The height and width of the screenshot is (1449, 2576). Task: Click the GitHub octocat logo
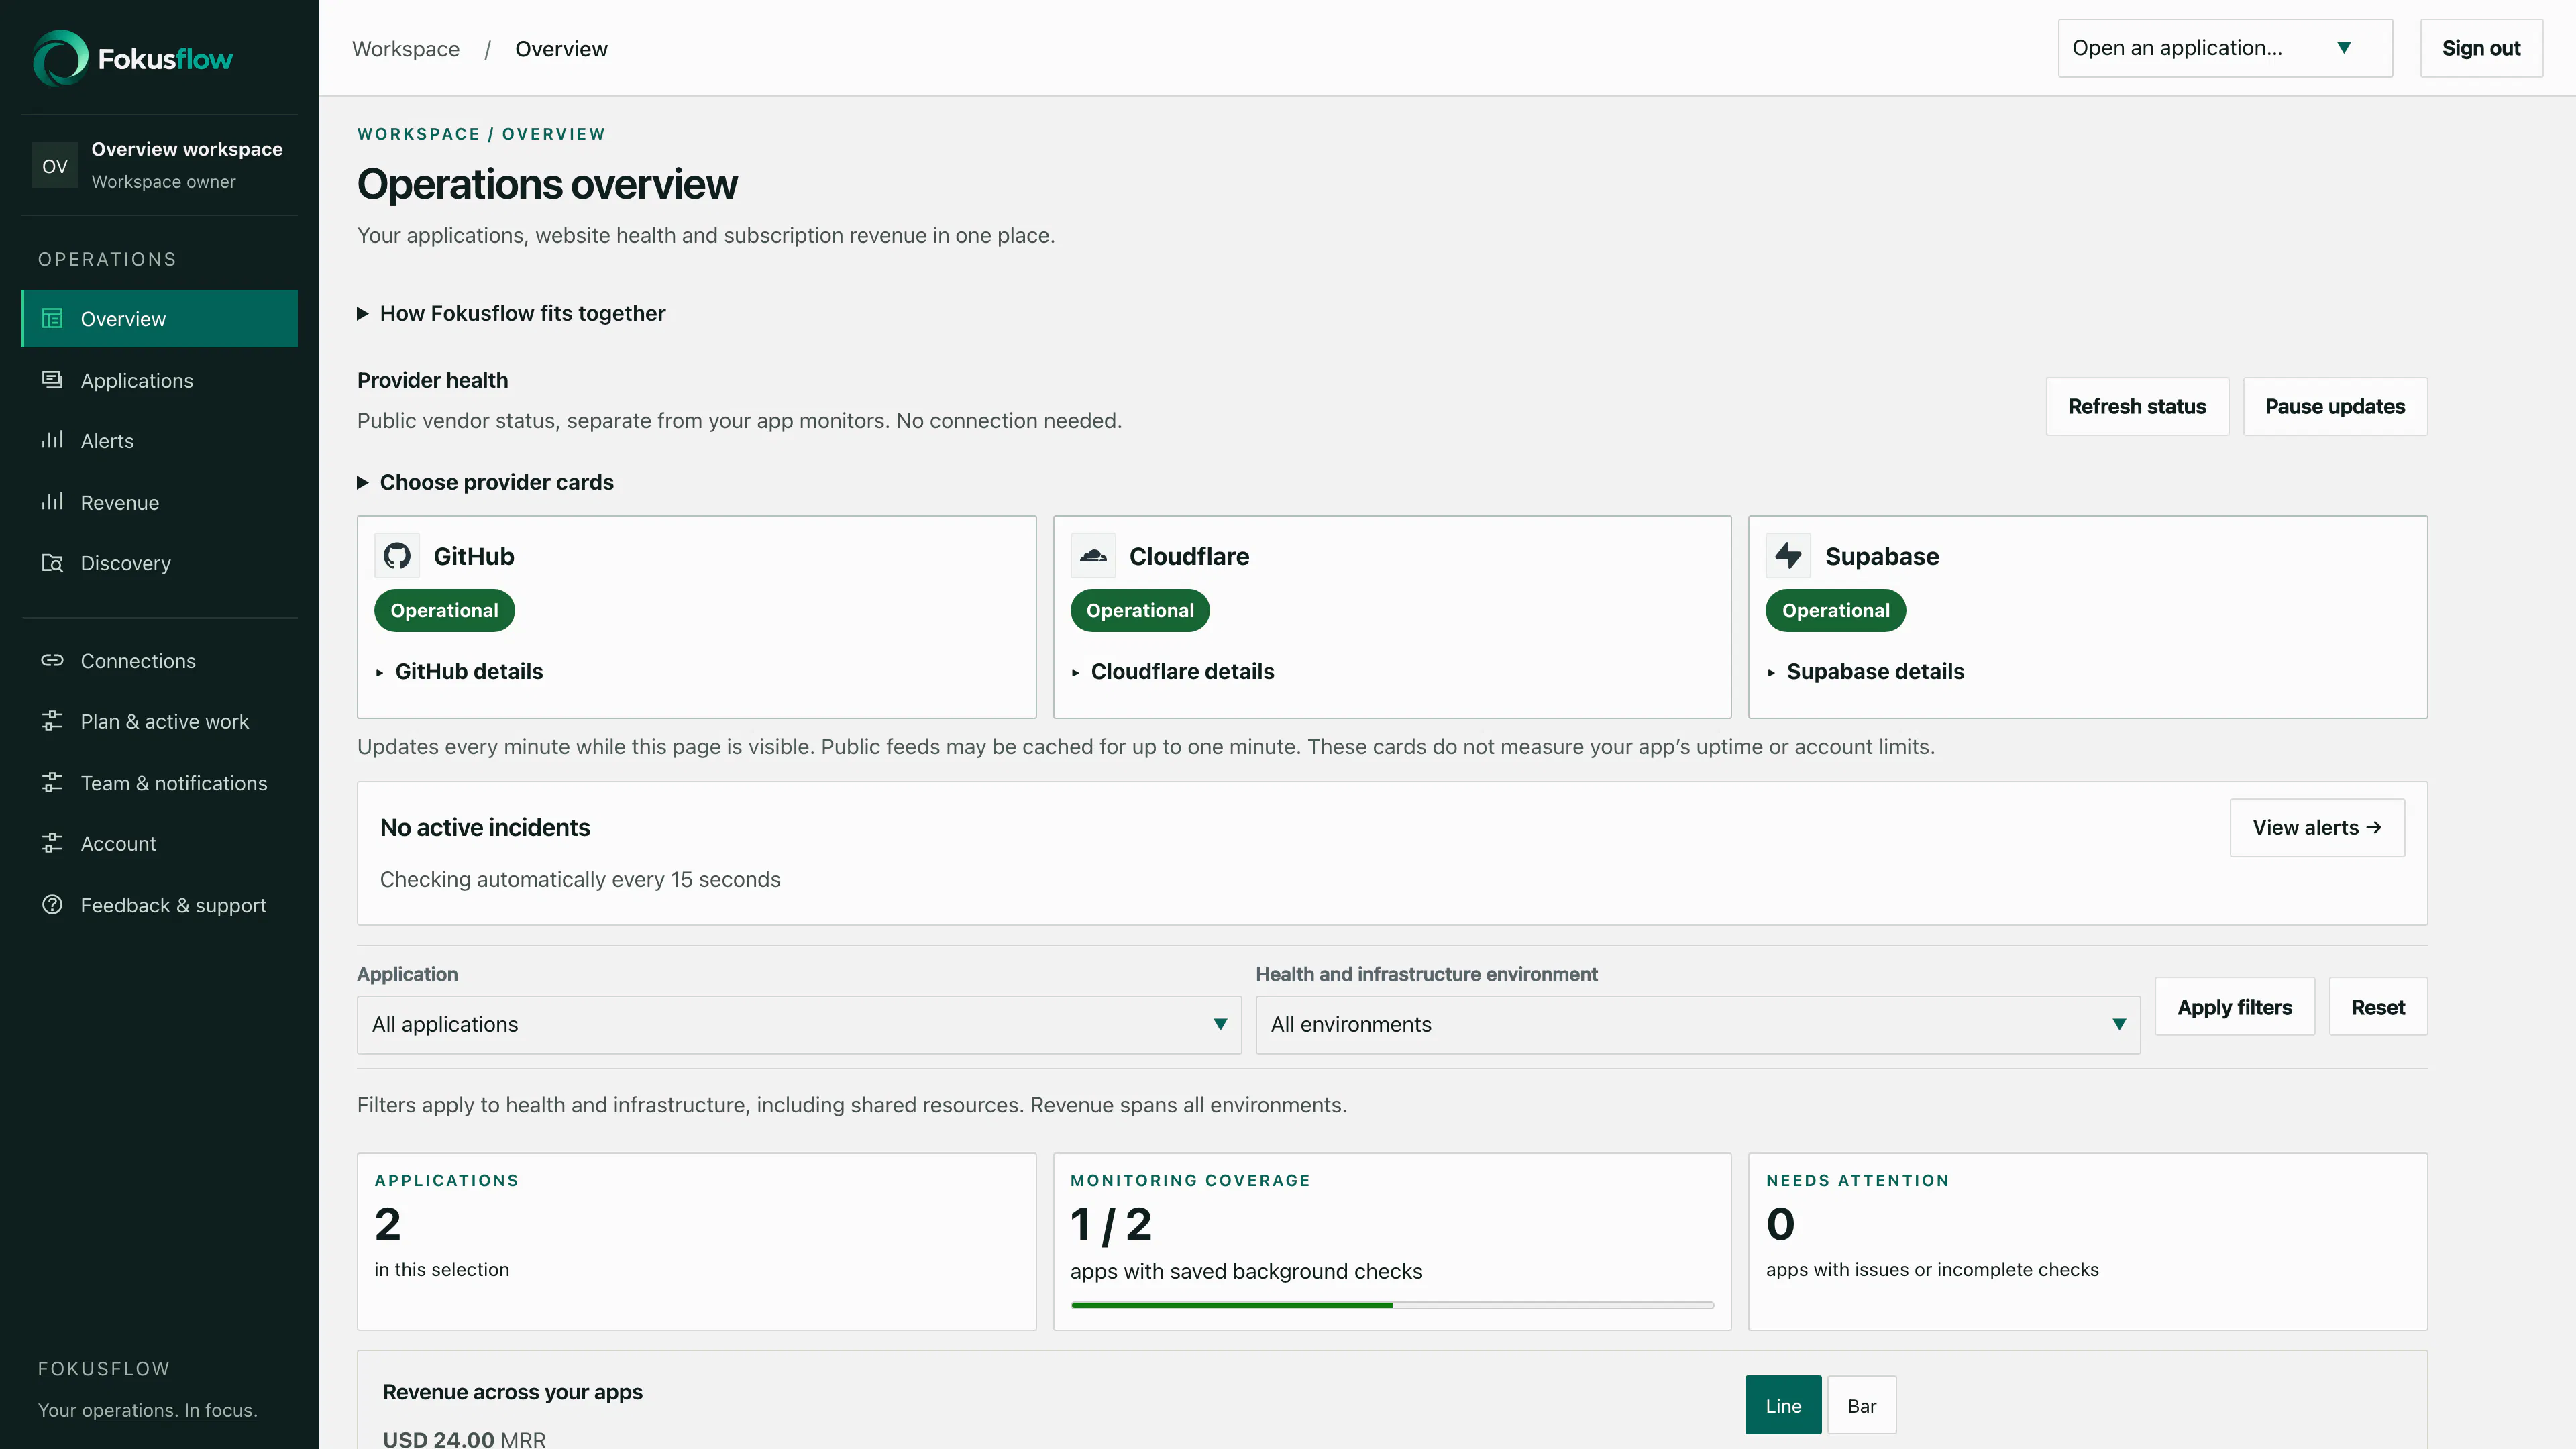coord(397,556)
